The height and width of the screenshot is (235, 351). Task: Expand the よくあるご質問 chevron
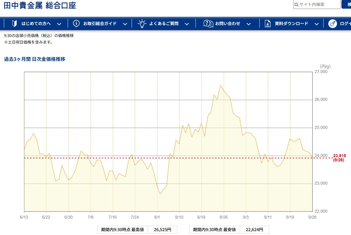(x=187, y=24)
